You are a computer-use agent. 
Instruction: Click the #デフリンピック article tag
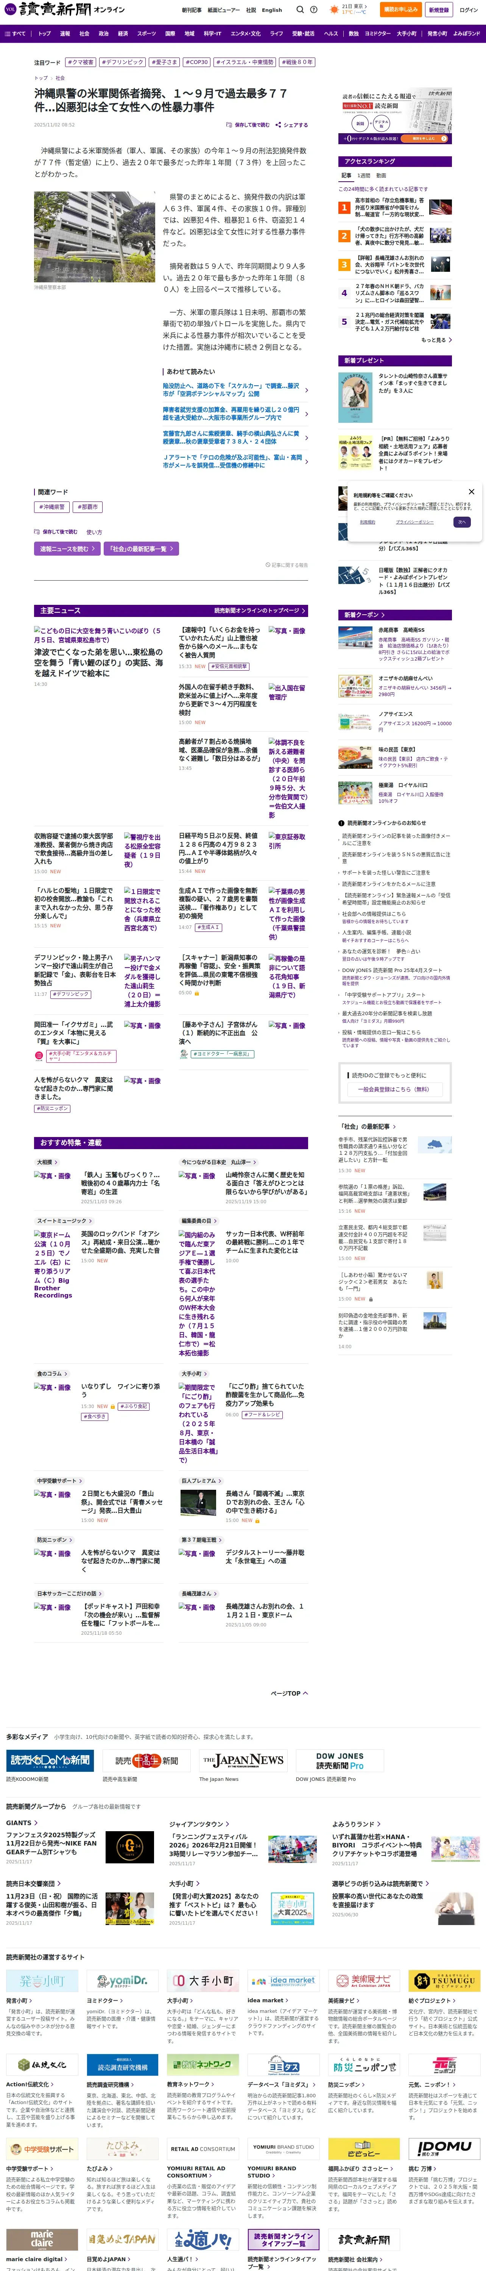tap(70, 994)
